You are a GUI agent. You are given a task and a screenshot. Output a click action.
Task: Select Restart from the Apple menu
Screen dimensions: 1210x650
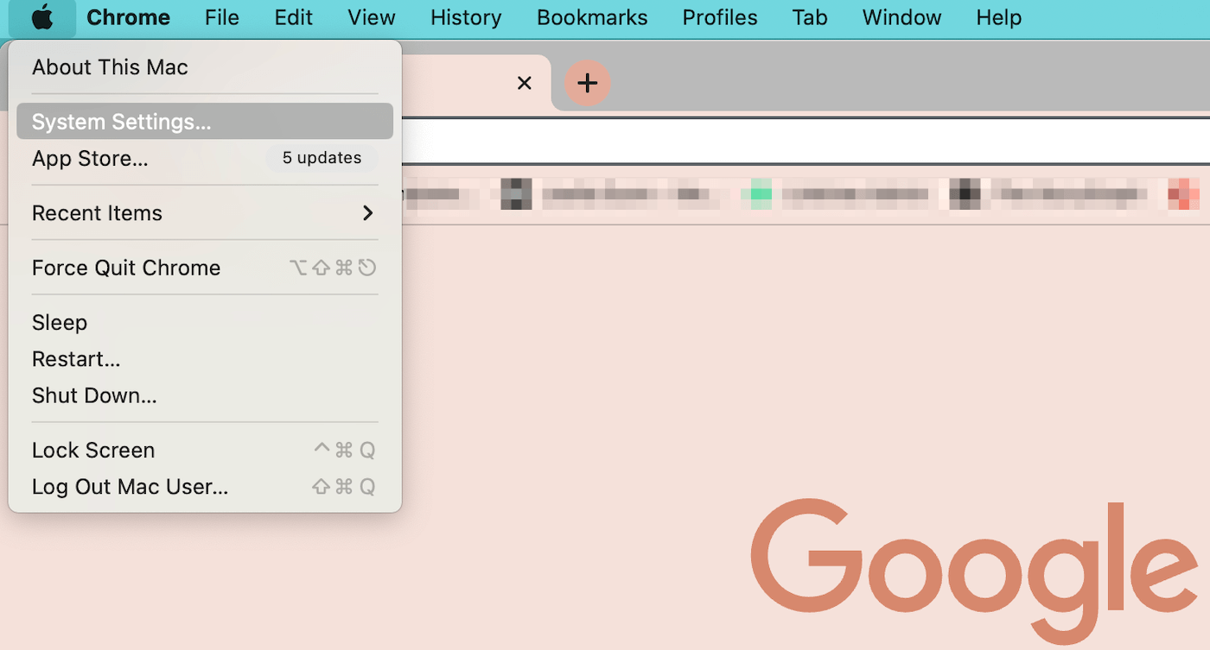(x=76, y=359)
